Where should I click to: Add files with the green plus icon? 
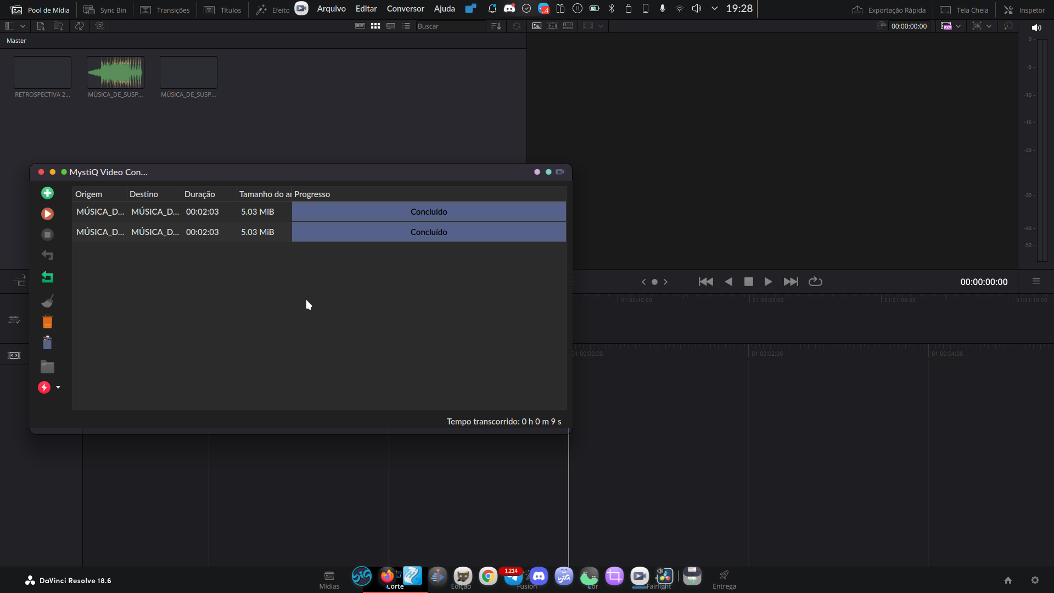(x=47, y=193)
